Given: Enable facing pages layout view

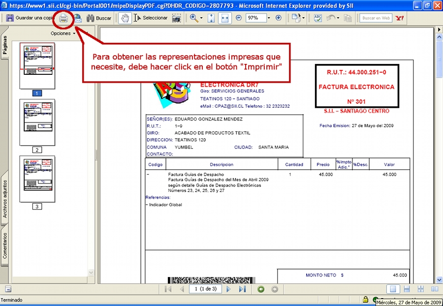Looking at the screenshot, I should (435, 289).
